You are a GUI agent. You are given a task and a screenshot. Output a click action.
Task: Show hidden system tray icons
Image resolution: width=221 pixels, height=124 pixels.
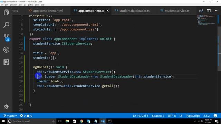(x=195, y=121)
